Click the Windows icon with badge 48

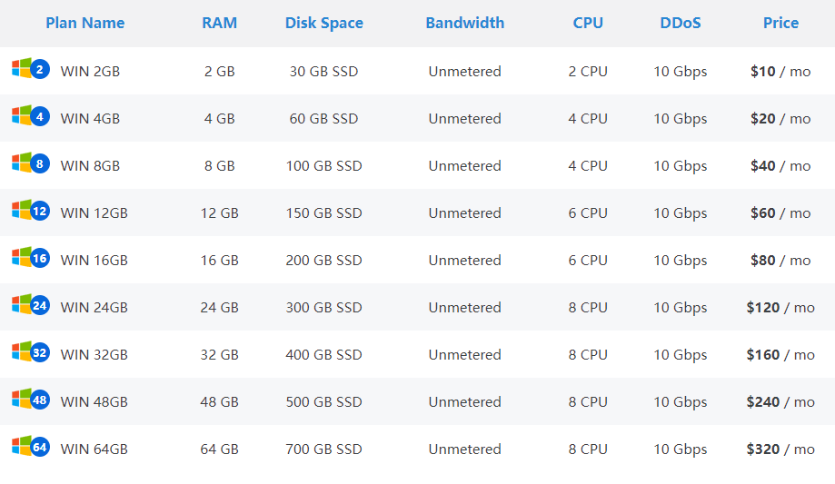coord(29,400)
